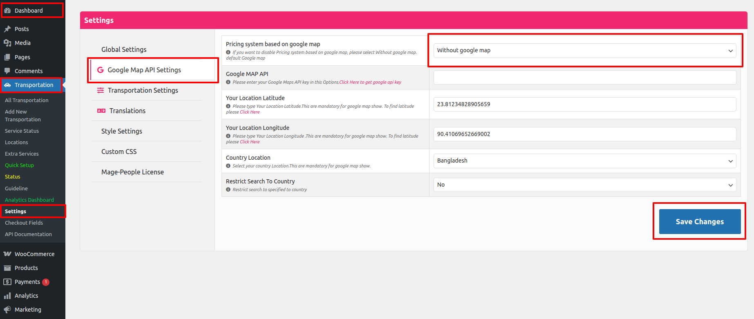Follow the get google api key link
The image size is (754, 319).
370,83
